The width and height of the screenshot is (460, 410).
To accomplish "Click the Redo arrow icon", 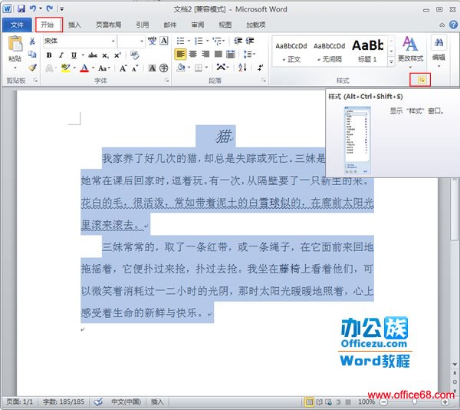I will pyautogui.click(x=50, y=8).
